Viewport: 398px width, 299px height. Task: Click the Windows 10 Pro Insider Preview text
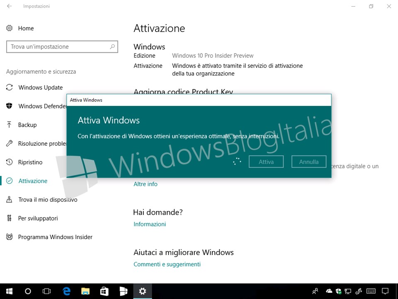(x=213, y=56)
